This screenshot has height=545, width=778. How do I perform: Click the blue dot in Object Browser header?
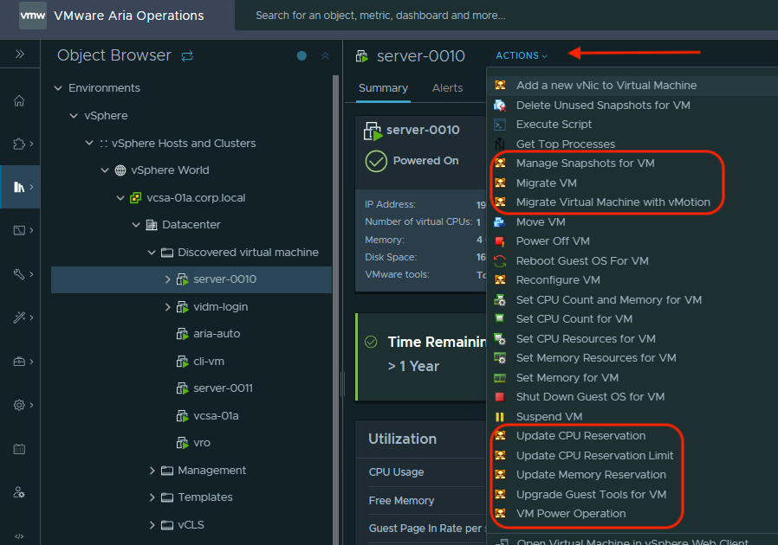tap(301, 55)
